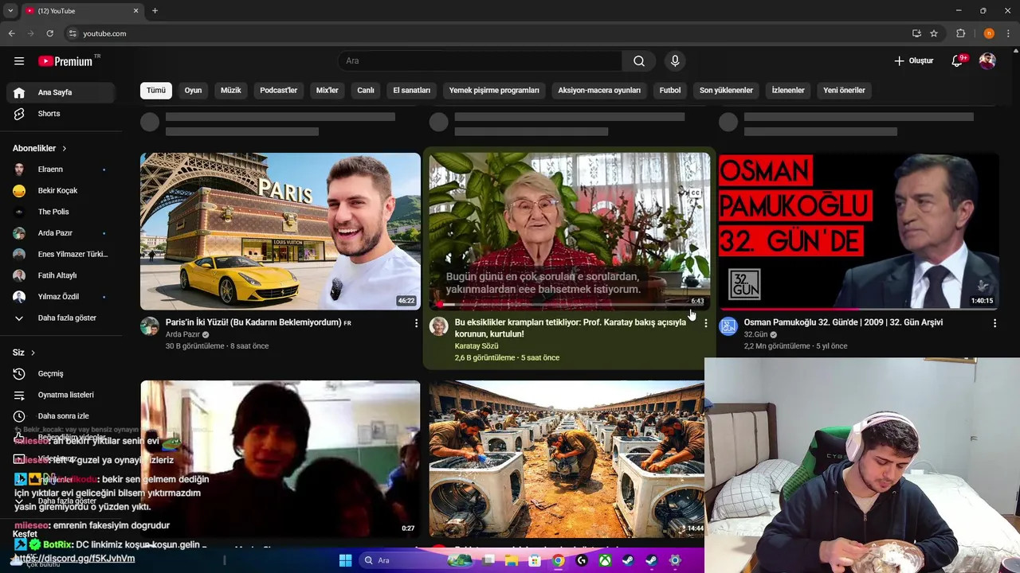Viewport: 1020px width, 573px height.
Task: Open File Explorer from the taskbar
Action: tap(512, 560)
